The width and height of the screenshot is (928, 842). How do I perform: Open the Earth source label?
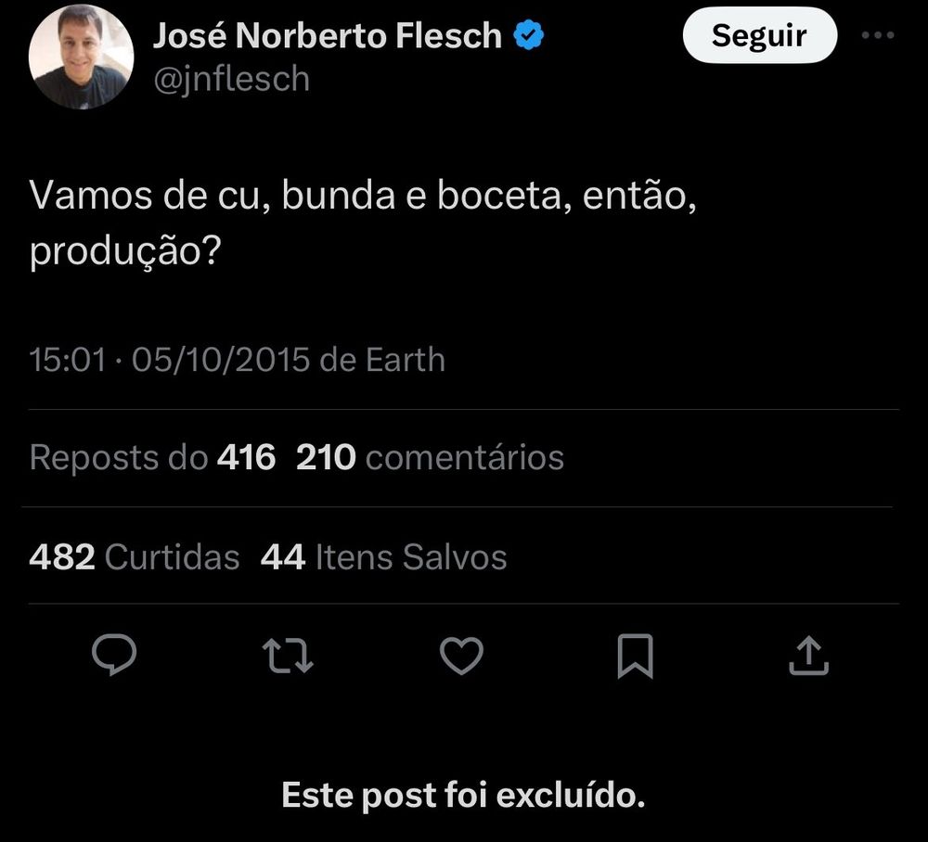coord(406,360)
